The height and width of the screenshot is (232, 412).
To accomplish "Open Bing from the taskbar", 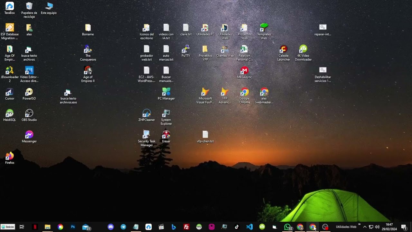I will click(173, 227).
